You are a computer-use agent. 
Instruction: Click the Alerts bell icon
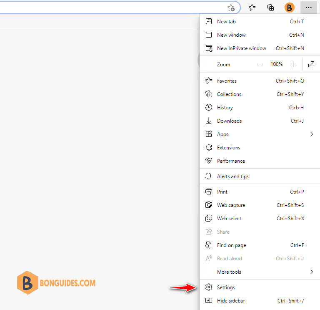(208, 176)
